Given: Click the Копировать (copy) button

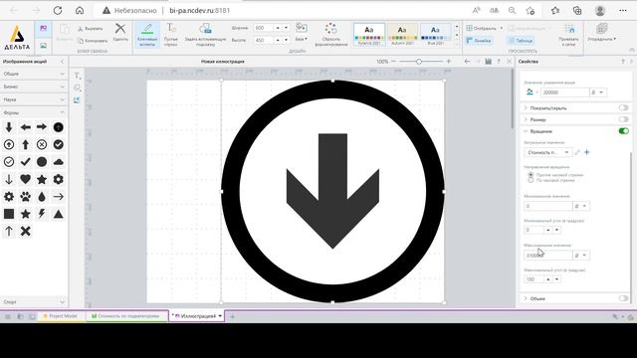Looking at the screenshot, I should pos(93,41).
